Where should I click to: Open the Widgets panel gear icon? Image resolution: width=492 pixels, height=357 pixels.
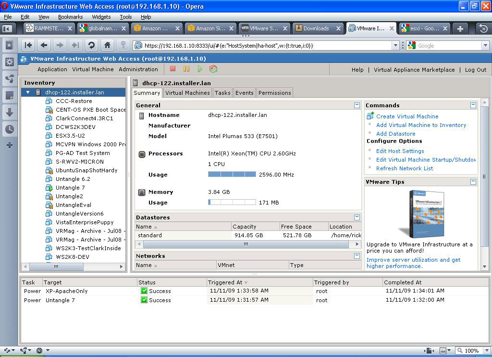[10, 62]
